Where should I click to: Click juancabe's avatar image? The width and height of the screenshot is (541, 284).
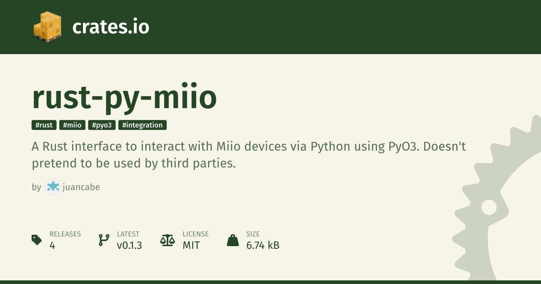pyautogui.click(x=53, y=187)
